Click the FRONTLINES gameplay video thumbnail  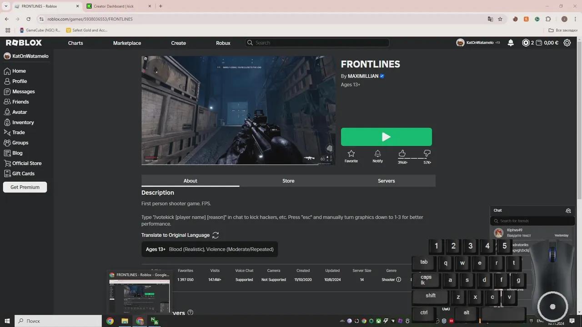[238, 110]
